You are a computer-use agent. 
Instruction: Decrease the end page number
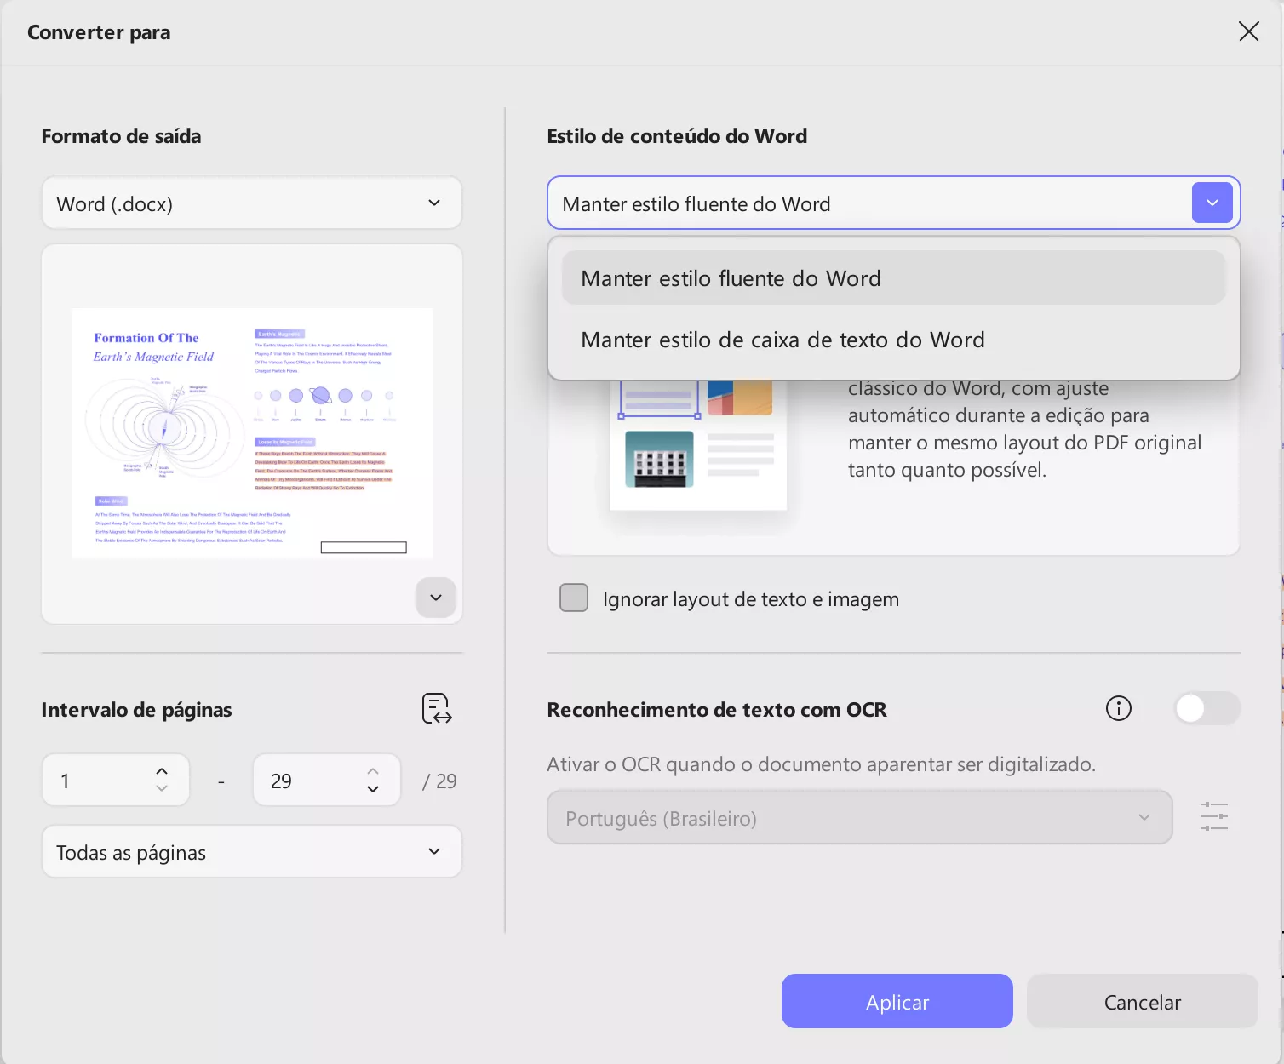point(373,790)
